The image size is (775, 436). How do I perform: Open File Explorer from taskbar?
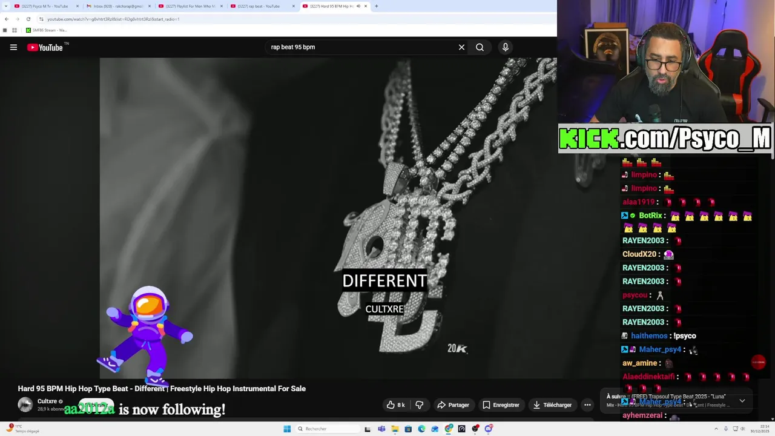click(x=395, y=429)
